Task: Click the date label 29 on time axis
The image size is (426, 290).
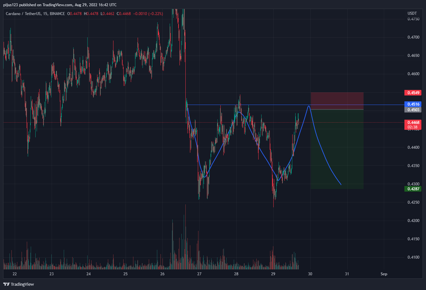Action: pyautogui.click(x=273, y=274)
